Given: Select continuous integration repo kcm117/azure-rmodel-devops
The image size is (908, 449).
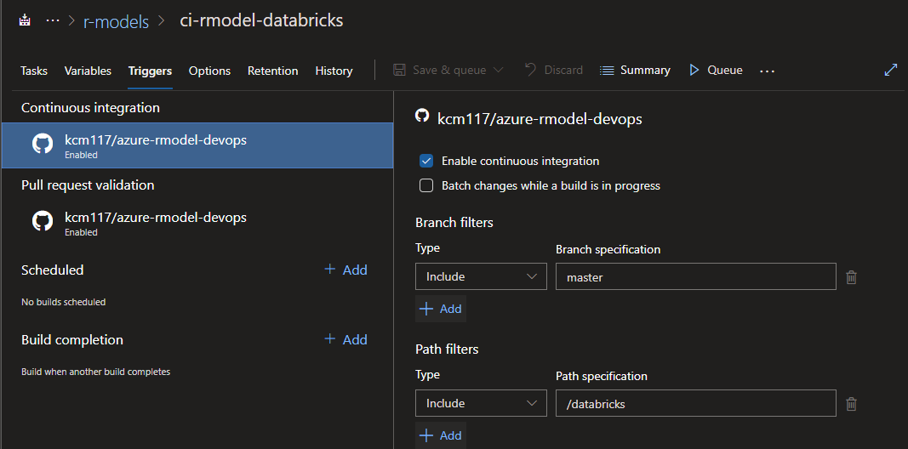Looking at the screenshot, I should [197, 145].
